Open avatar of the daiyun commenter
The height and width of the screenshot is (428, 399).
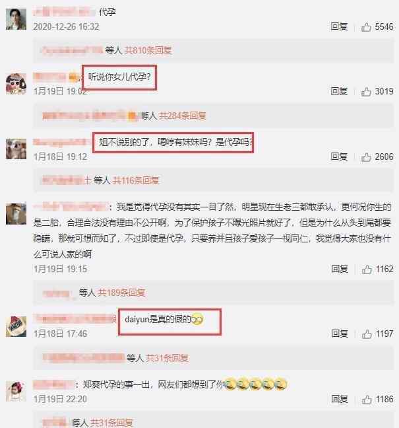16,326
